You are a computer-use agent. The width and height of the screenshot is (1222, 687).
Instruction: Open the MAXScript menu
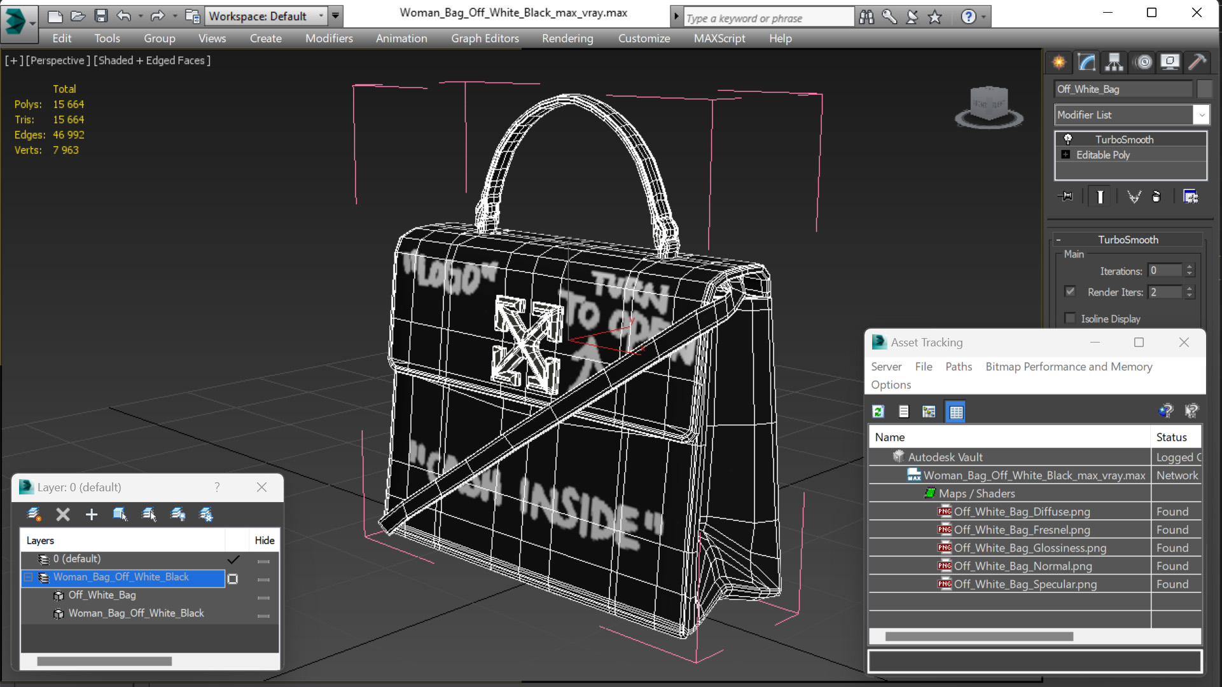(x=719, y=38)
